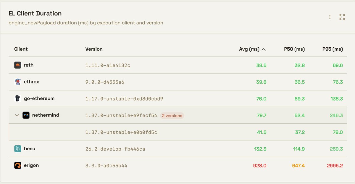Screen dimensions: 355x184
Task: Click nethermind sub-version average 41.5
Action: (261, 132)
